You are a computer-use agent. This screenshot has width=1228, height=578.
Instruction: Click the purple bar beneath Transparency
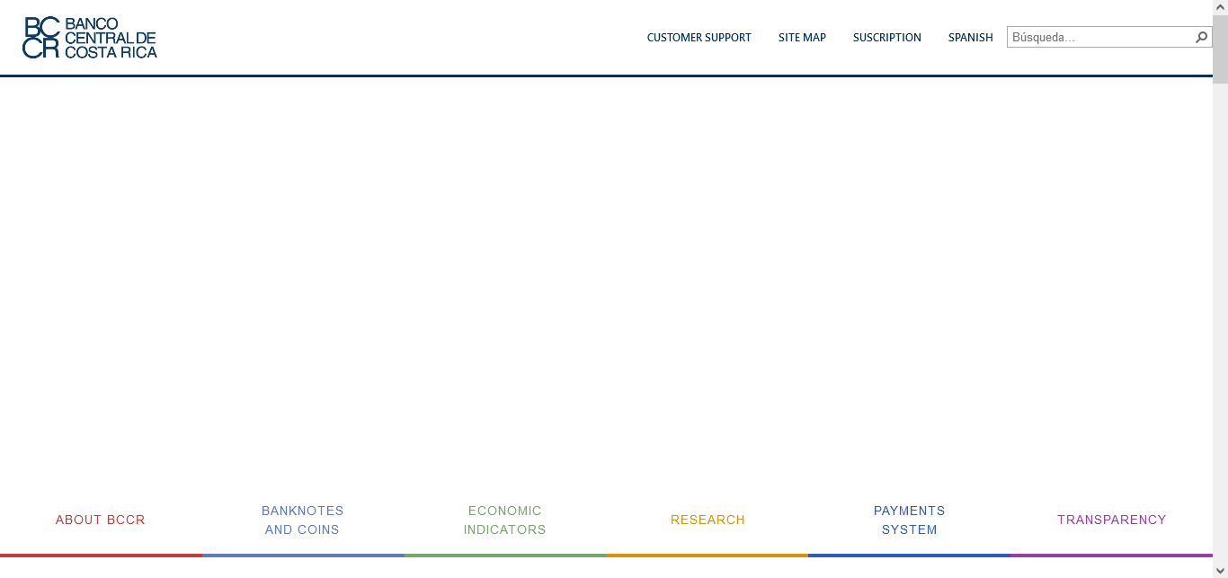(1111, 556)
